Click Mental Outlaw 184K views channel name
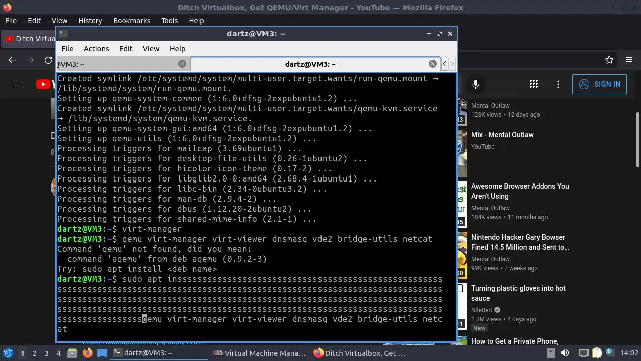641x361 pixels. (x=490, y=208)
